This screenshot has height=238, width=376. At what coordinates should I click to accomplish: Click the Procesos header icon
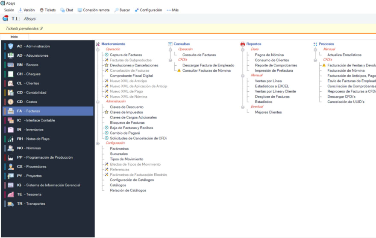(x=315, y=44)
